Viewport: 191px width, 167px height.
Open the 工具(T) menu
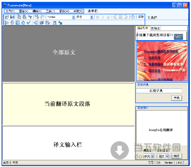(x=50, y=11)
